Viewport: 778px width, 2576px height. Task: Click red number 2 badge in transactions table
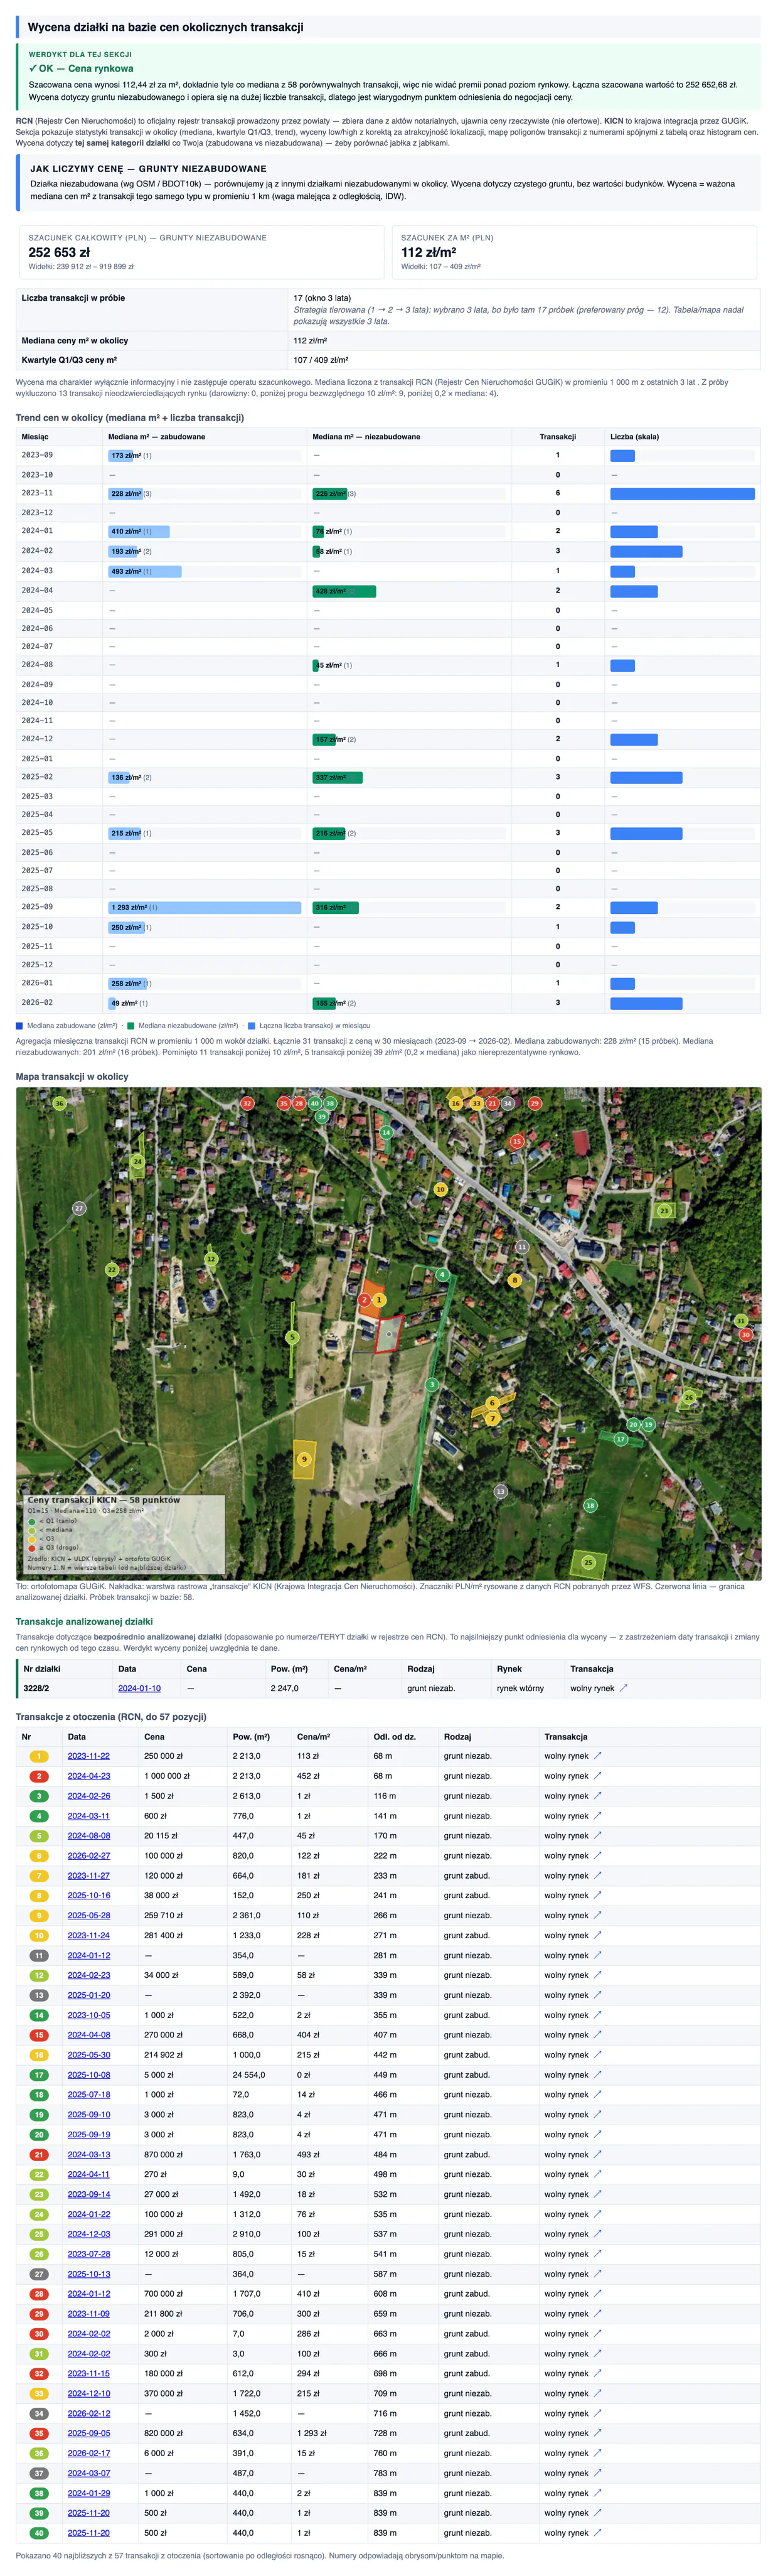tap(39, 1776)
